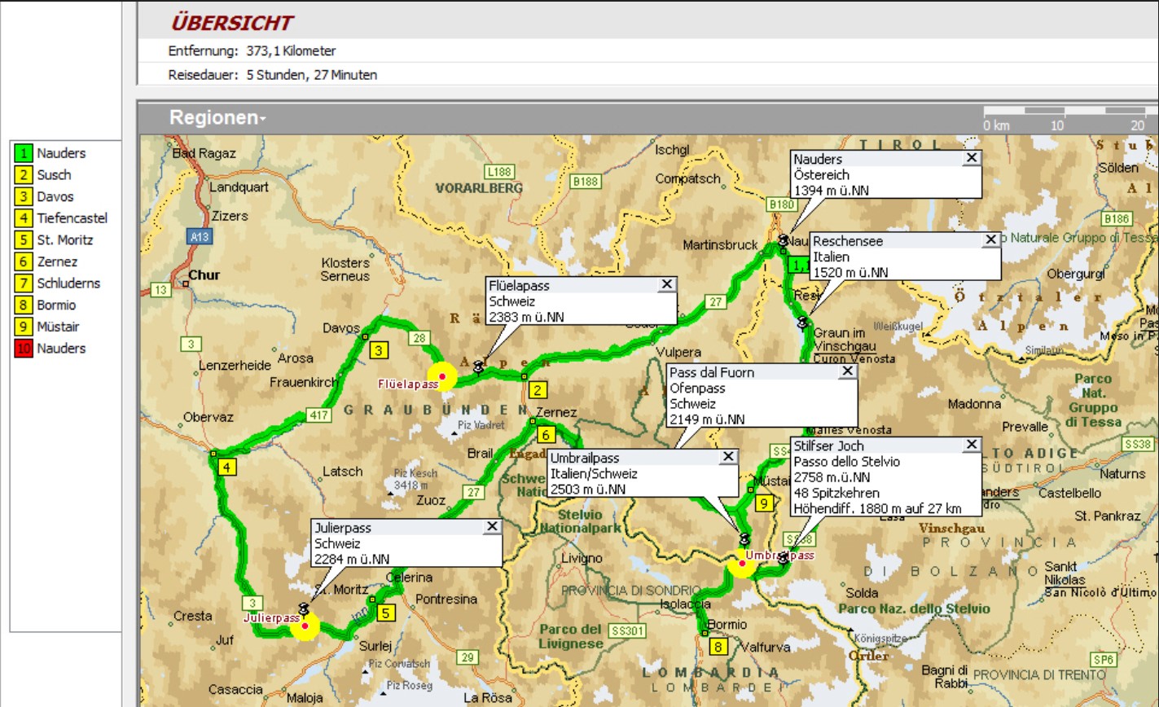The width and height of the screenshot is (1159, 707).
Task: Click the Flüelapass yellow circle marker
Action: tap(442, 376)
